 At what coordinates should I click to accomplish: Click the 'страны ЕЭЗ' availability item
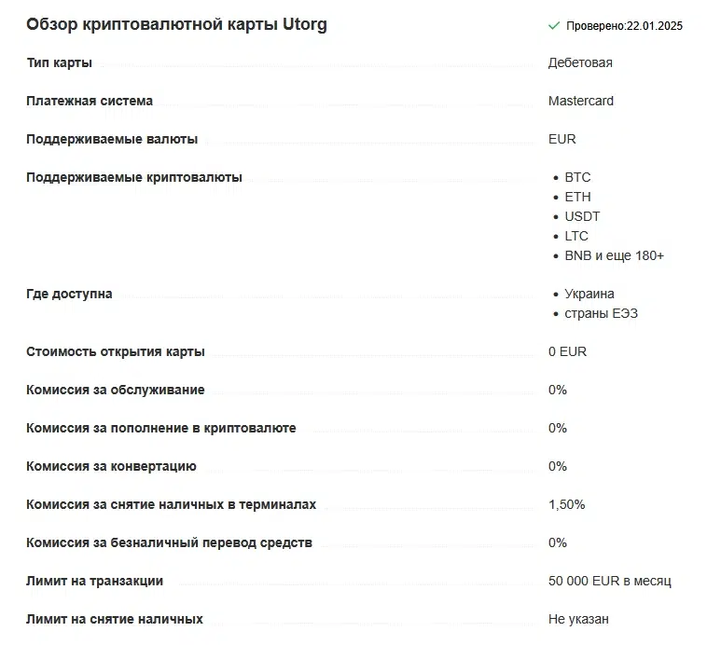pos(601,314)
